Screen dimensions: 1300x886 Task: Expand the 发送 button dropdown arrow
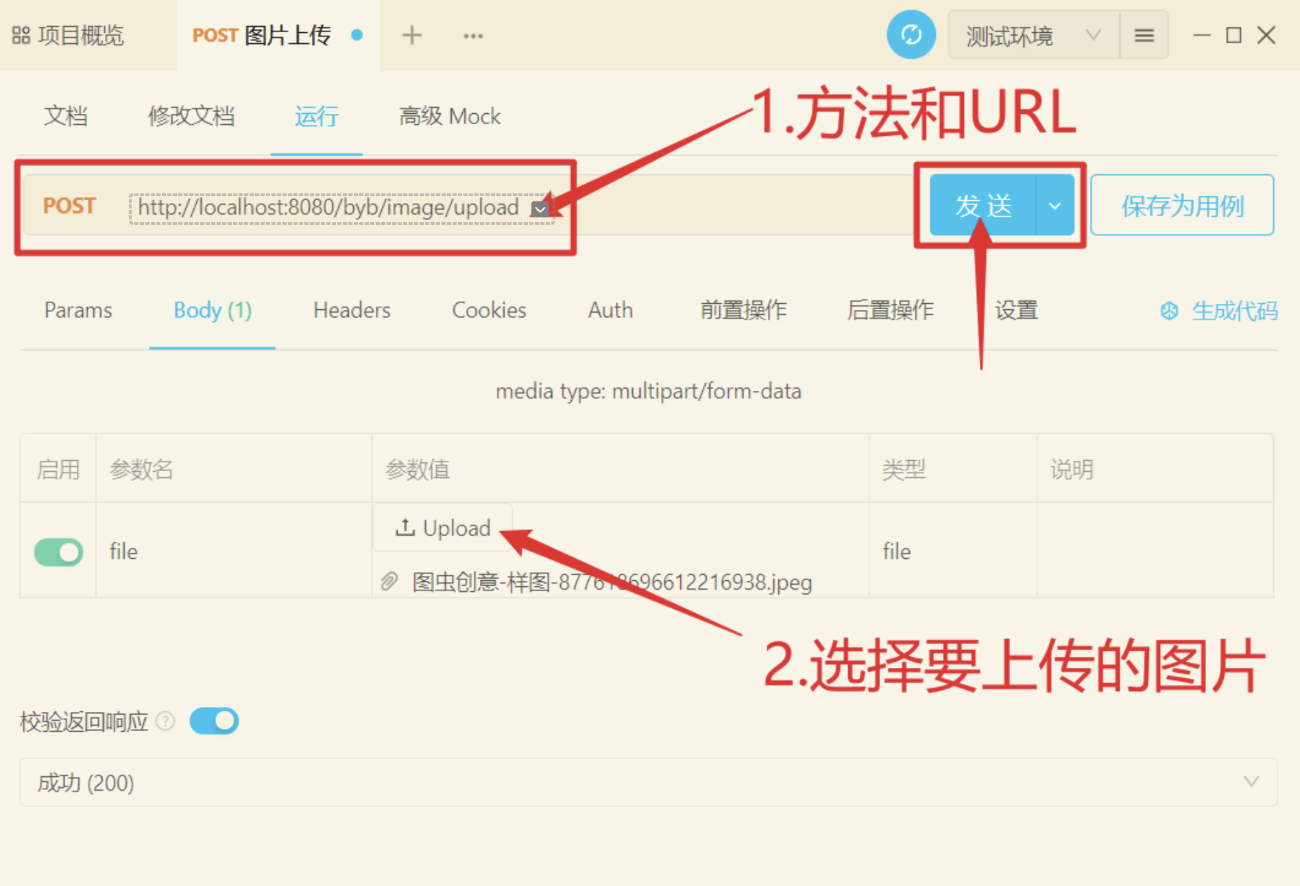coord(1055,205)
